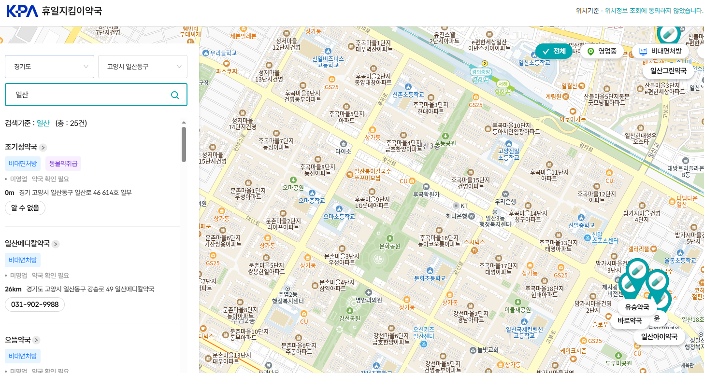Click the 26km distance text
704x373 pixels.
pos(13,289)
